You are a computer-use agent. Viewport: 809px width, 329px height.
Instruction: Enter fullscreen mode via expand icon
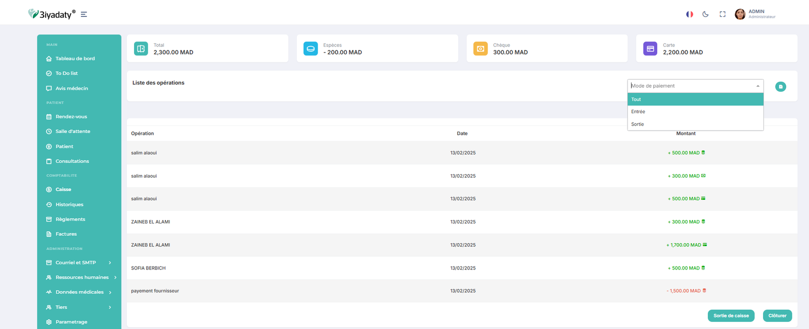point(723,14)
